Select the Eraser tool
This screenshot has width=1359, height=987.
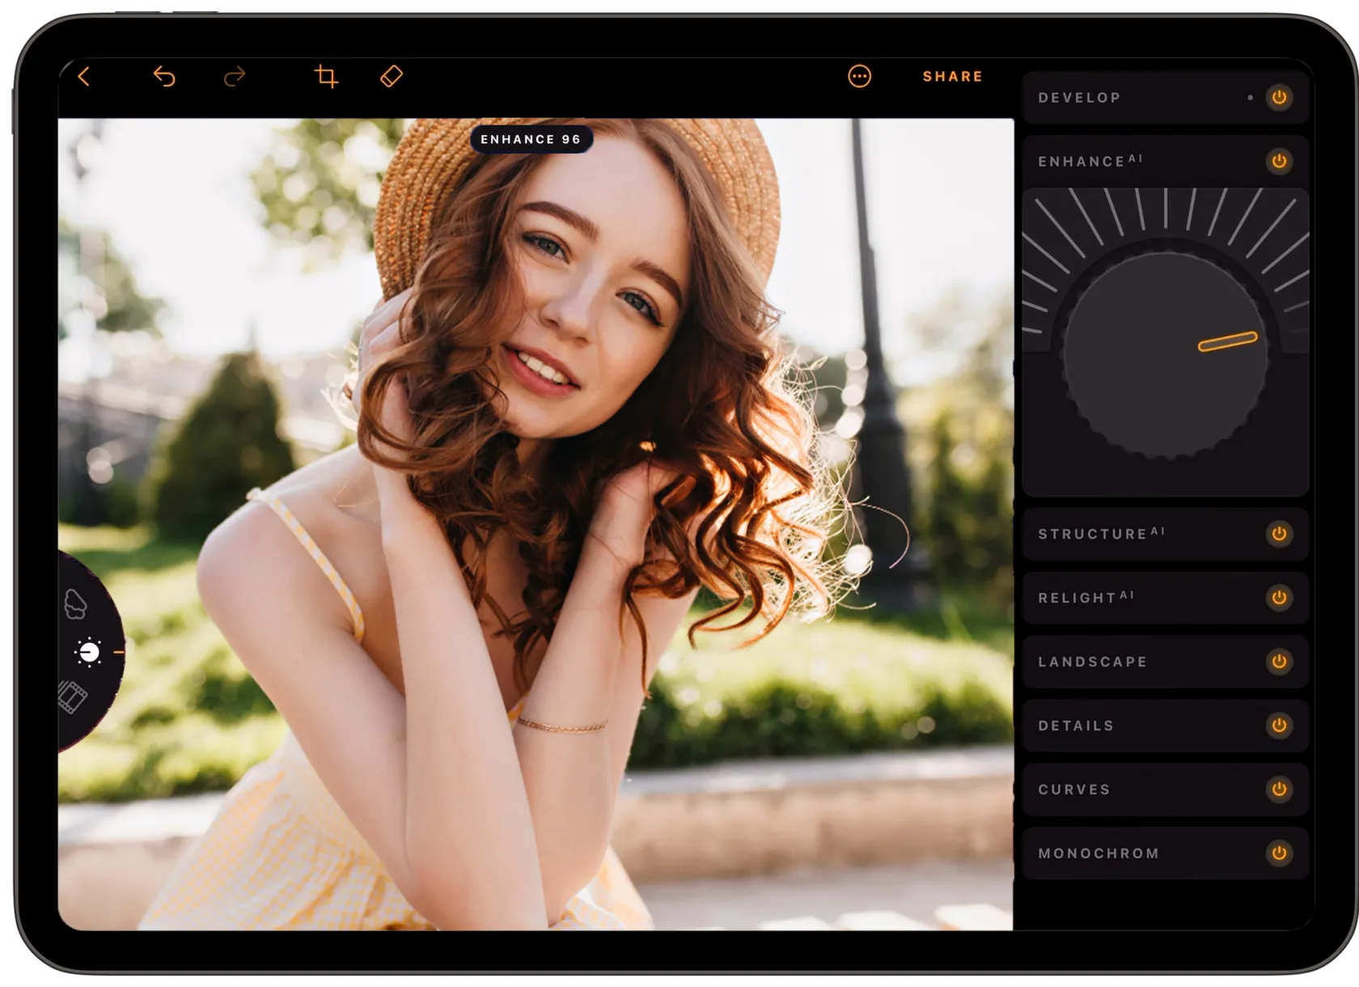click(392, 77)
